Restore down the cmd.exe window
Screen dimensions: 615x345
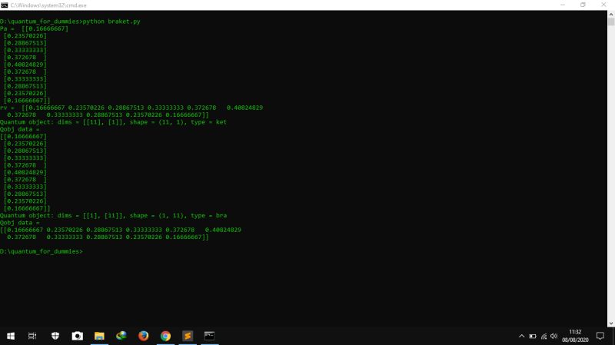[583, 5]
